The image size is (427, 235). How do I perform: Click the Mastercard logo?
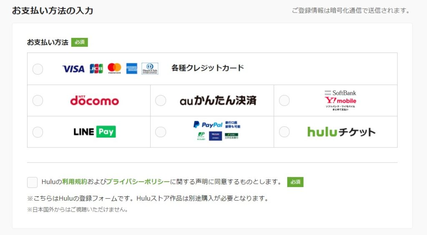tap(114, 68)
